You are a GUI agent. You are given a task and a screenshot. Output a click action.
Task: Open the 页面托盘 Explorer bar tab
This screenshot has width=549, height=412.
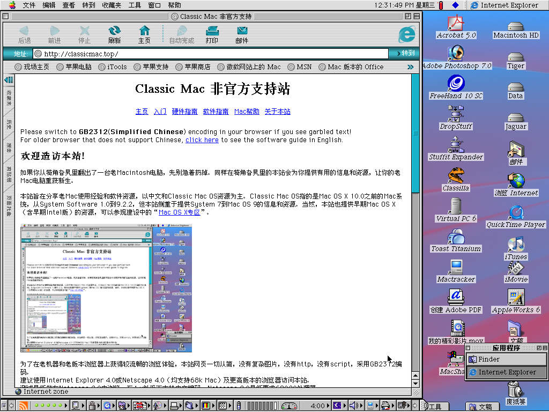click(x=9, y=205)
